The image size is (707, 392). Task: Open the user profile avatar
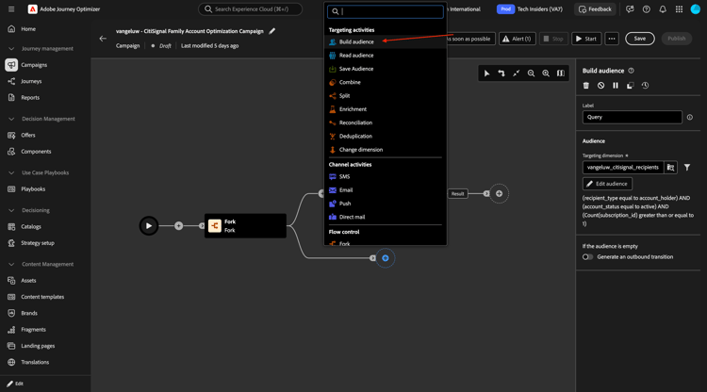coord(696,9)
